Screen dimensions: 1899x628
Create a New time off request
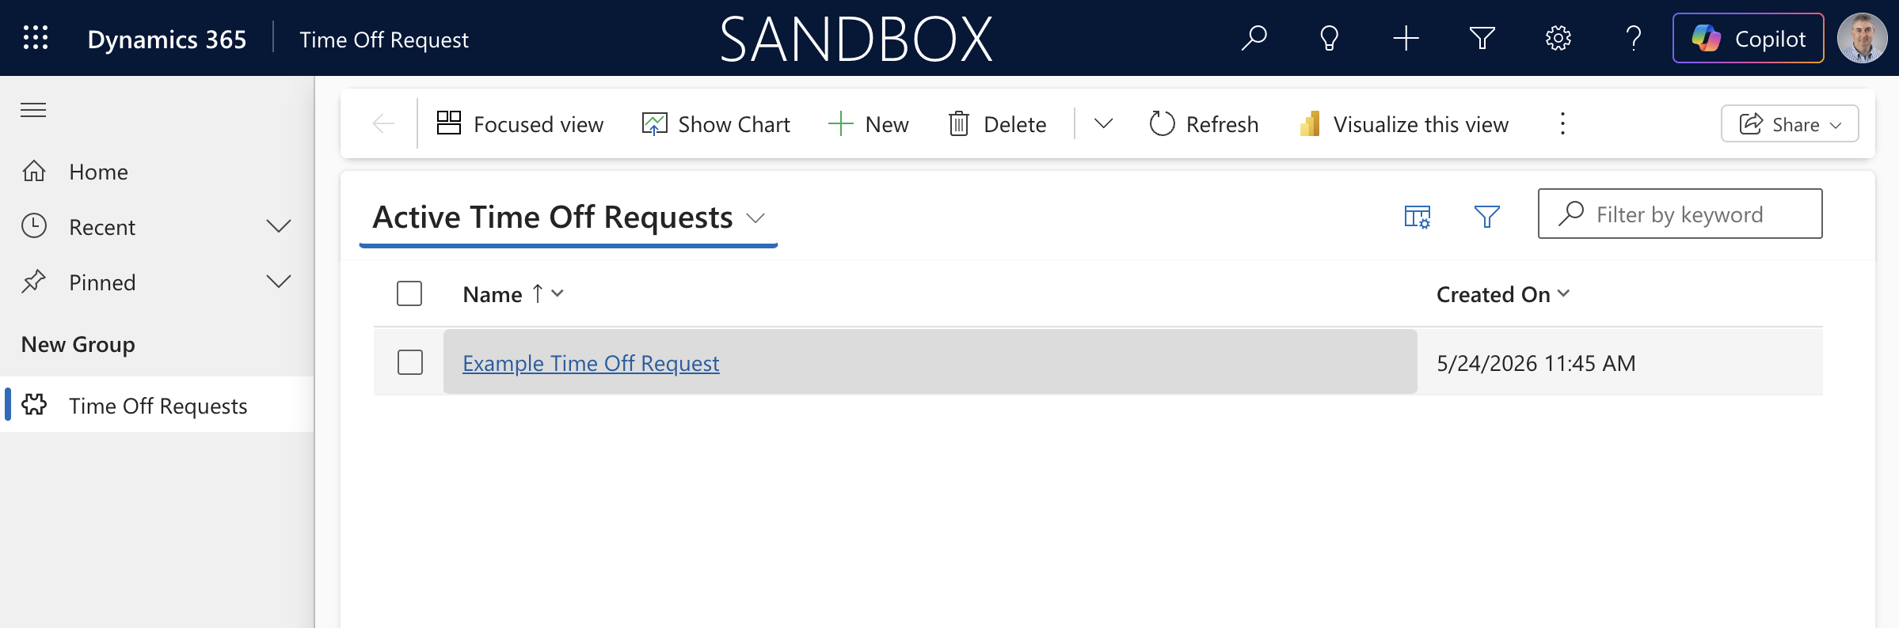click(869, 124)
